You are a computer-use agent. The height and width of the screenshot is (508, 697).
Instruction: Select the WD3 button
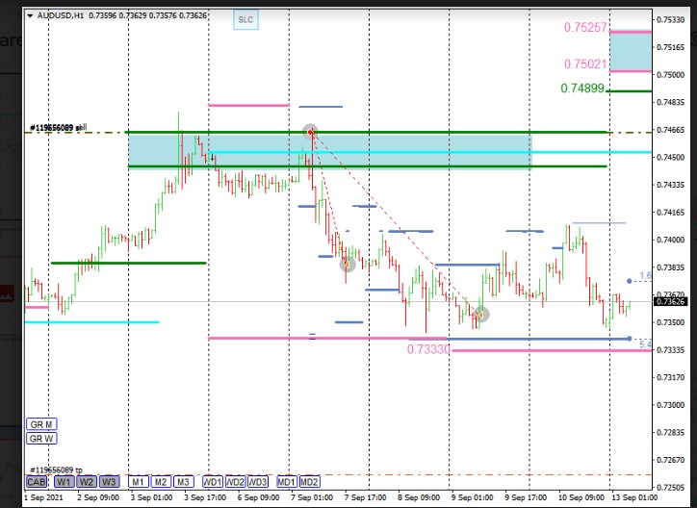pyautogui.click(x=258, y=481)
